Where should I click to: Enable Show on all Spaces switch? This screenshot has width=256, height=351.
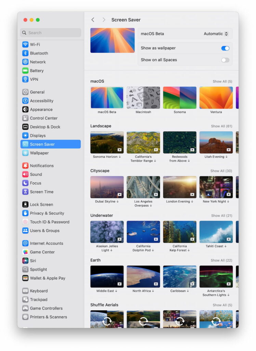pyautogui.click(x=225, y=60)
